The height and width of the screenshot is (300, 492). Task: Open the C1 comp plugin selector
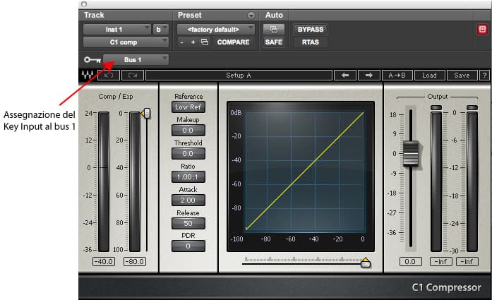pos(126,42)
